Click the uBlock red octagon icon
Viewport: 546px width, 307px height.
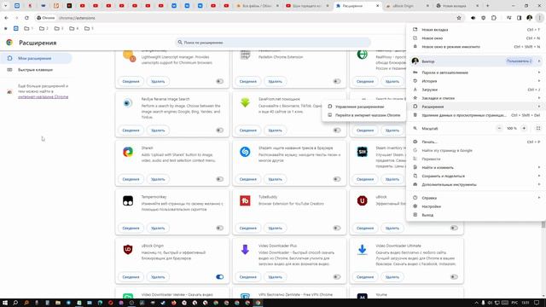click(362, 201)
